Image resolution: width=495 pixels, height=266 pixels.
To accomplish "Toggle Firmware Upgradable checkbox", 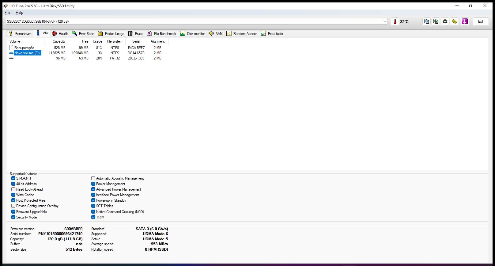I will click(13, 212).
